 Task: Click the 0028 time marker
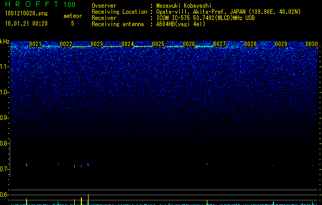250,44
